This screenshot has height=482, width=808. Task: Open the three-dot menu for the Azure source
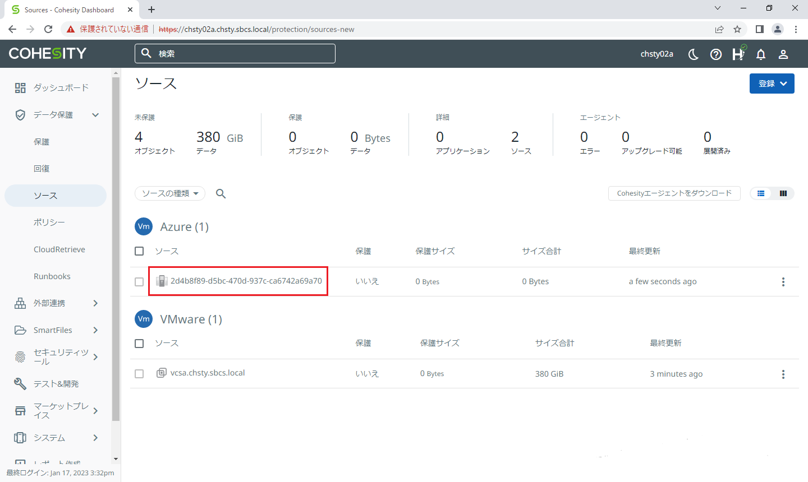pyautogui.click(x=783, y=282)
